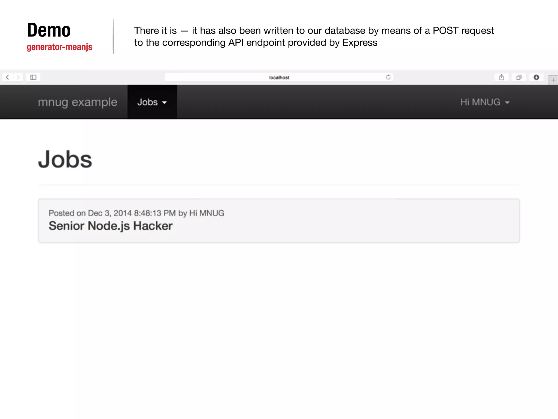Expand the caret next to Jobs

(164, 103)
